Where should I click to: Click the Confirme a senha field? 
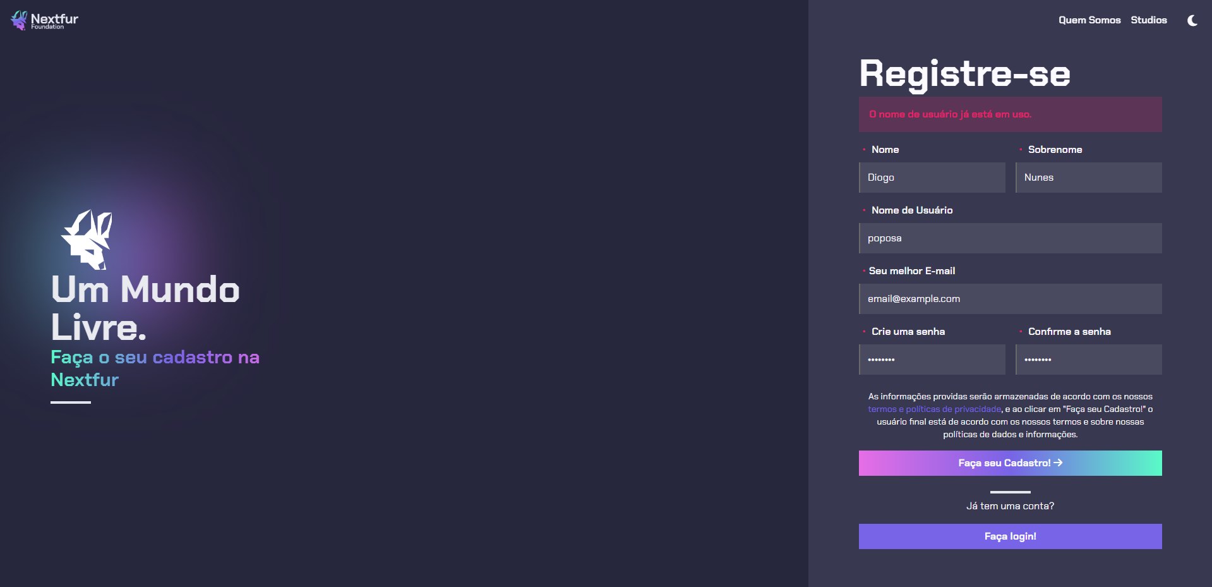pyautogui.click(x=1088, y=360)
